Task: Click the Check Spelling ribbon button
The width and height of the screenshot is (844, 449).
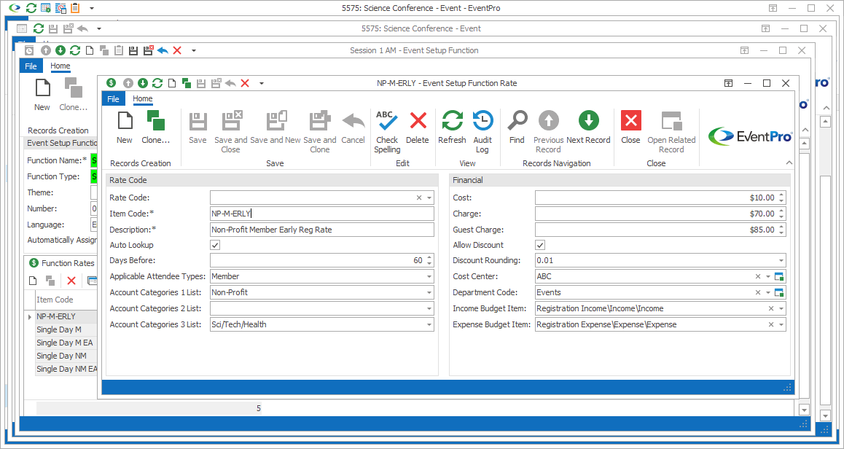Action: coord(387,133)
